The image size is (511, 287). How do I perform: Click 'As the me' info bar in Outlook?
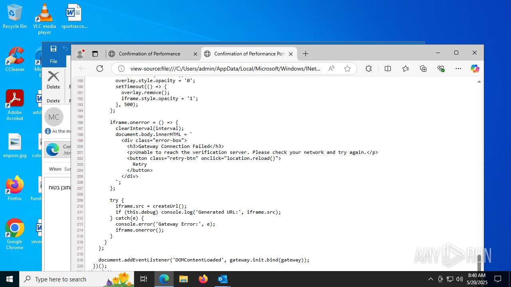pyautogui.click(x=58, y=131)
